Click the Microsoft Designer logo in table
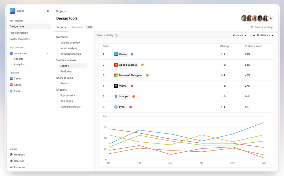284x176 pixels. (116, 75)
